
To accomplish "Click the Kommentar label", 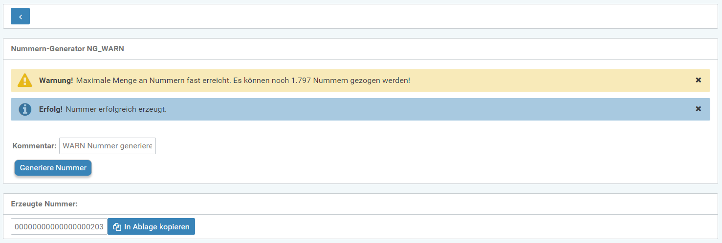I will [34, 146].
